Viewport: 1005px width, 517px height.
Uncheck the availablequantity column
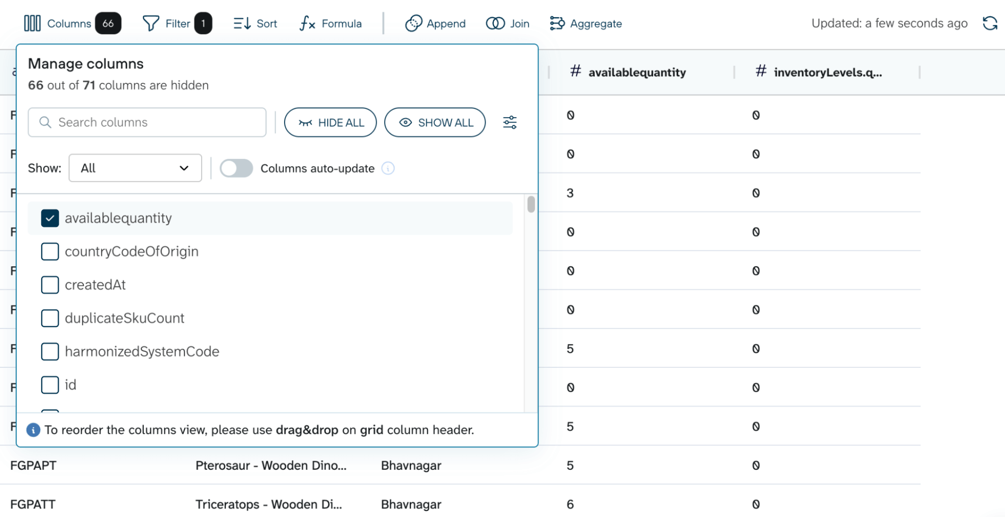click(x=50, y=218)
